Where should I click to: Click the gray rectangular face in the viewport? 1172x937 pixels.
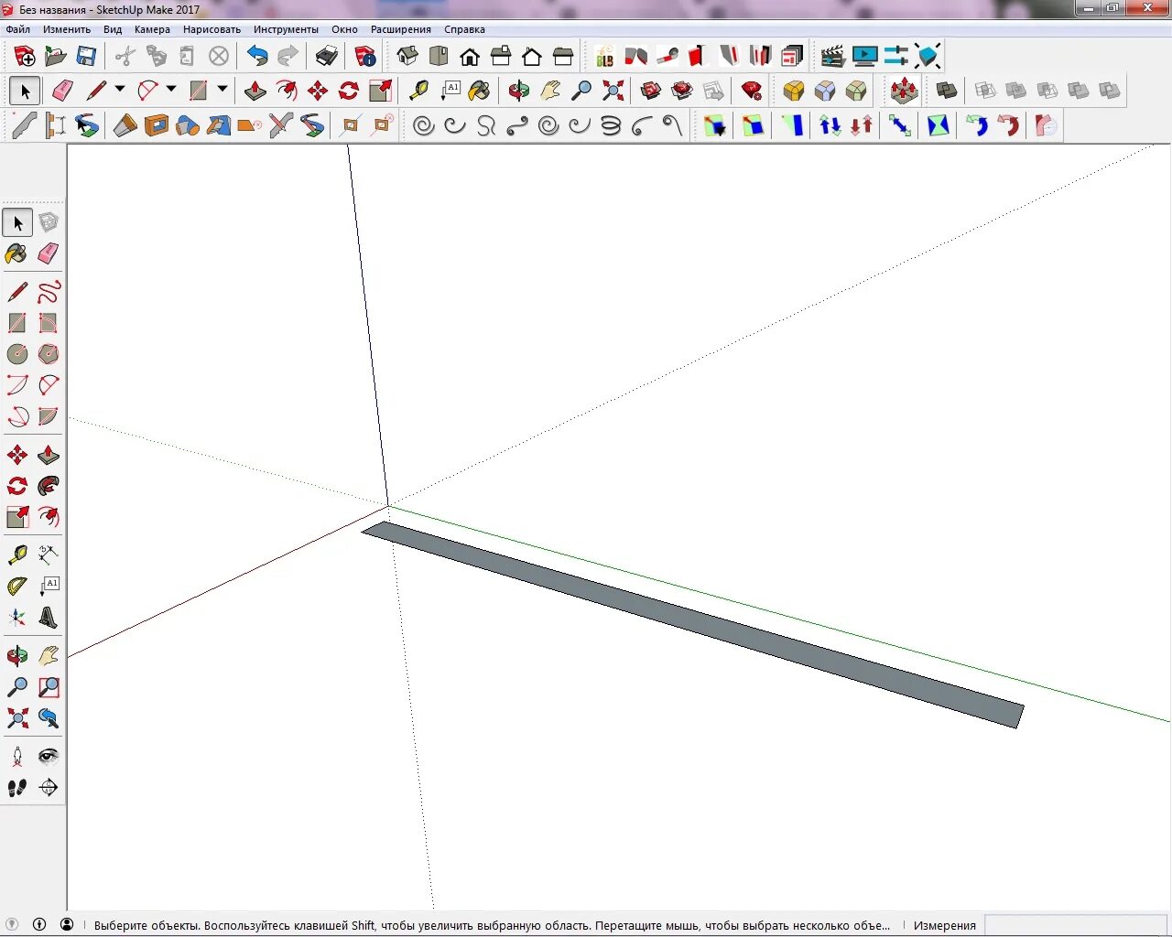pyautogui.click(x=693, y=624)
